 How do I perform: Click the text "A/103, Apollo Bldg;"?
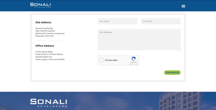tap(44, 52)
